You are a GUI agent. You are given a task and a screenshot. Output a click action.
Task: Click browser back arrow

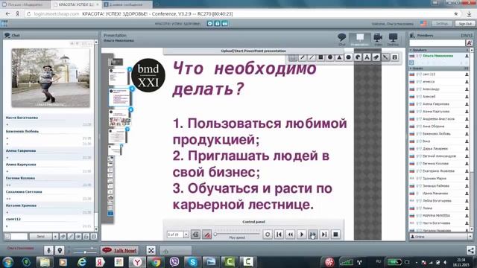click(8, 13)
